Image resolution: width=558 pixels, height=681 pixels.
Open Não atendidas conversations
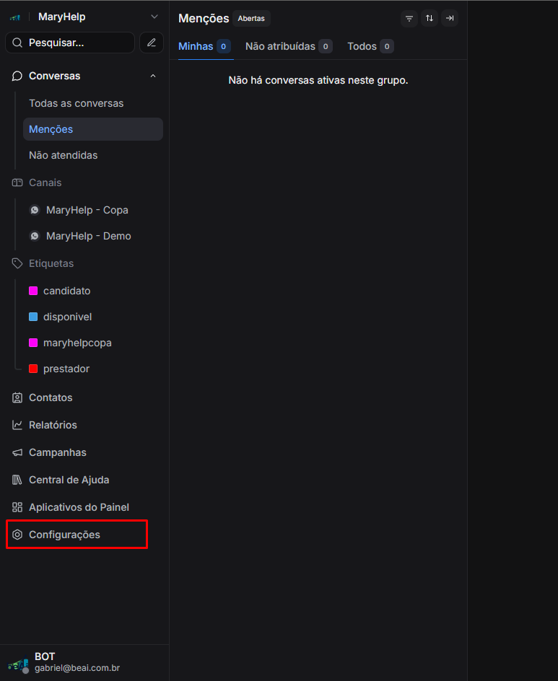(63, 155)
